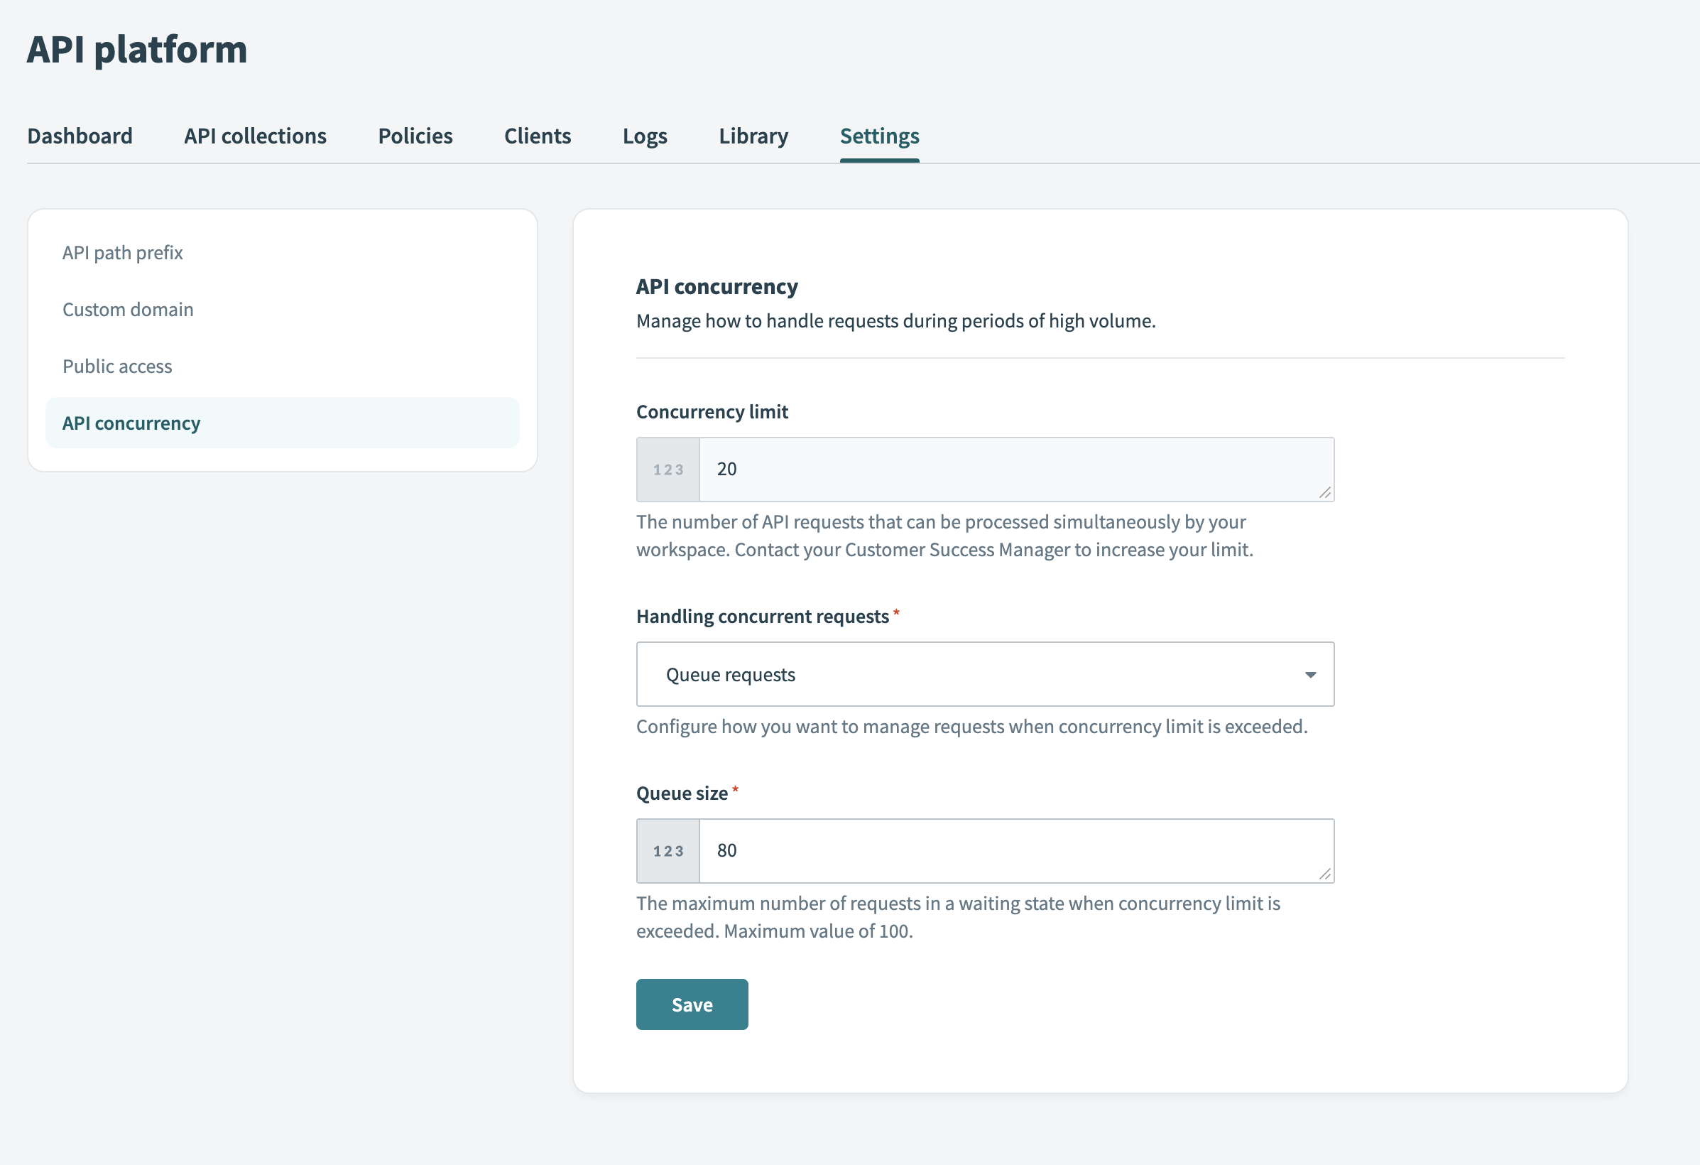Select the Settings tab
1700x1165 pixels.
tap(879, 136)
